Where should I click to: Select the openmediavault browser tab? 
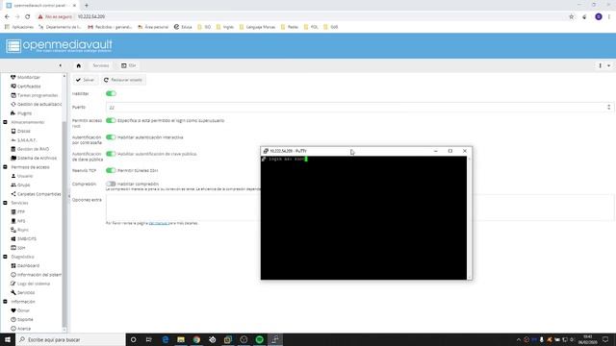tap(40, 6)
